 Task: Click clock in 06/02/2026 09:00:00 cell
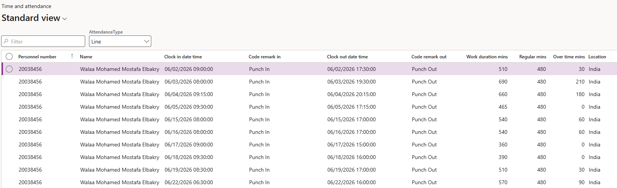pyautogui.click(x=189, y=69)
